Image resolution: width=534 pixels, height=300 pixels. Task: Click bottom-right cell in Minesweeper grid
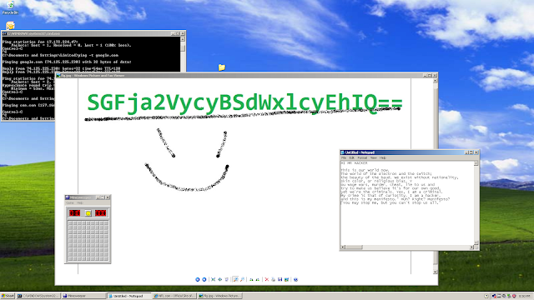(x=106, y=259)
